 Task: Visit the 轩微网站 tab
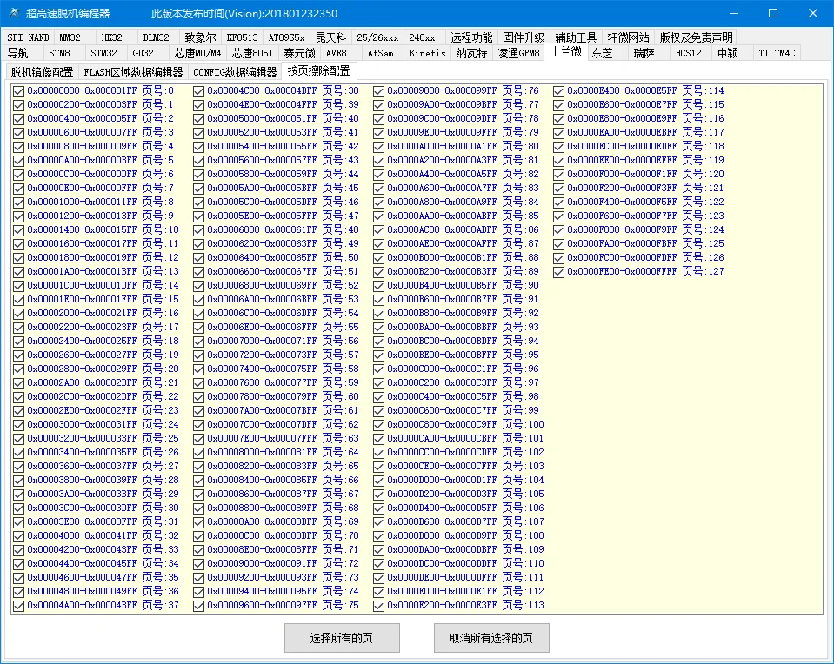(628, 37)
